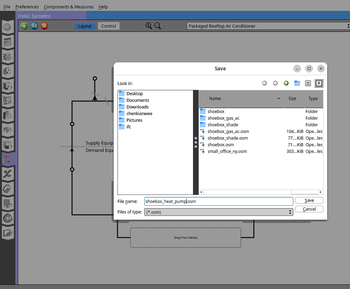
Task: Open the Schedules tab calendar icon
Action: tap(7, 42)
